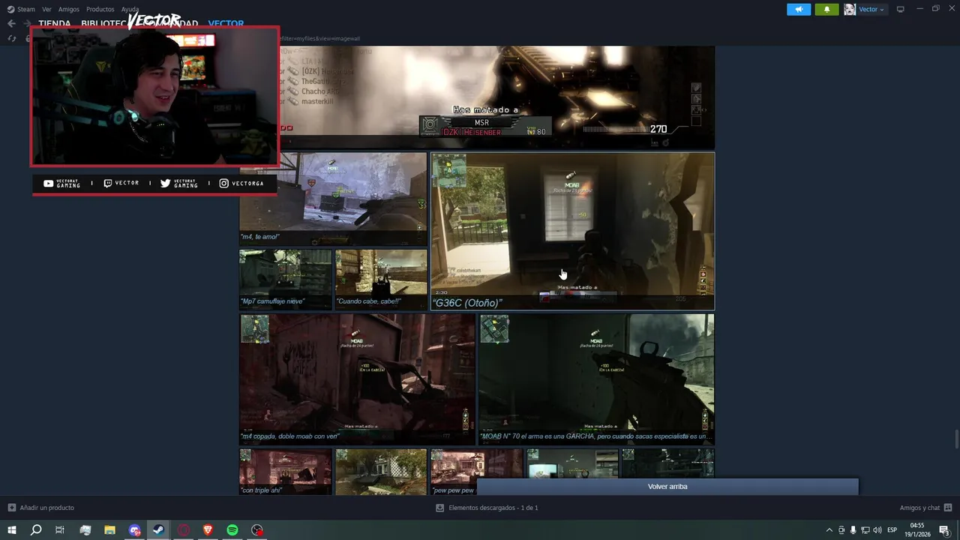Open Brave browser from the taskbar

click(x=208, y=530)
